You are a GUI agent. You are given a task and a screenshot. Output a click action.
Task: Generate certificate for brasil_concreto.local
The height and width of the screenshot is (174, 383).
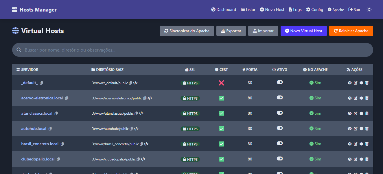tap(361, 144)
